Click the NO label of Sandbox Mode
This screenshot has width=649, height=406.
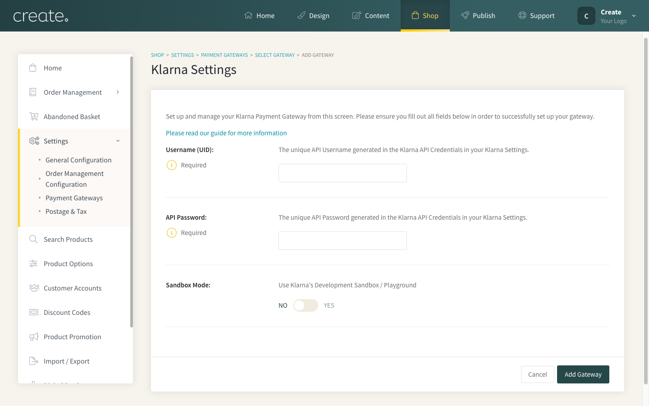(x=283, y=305)
